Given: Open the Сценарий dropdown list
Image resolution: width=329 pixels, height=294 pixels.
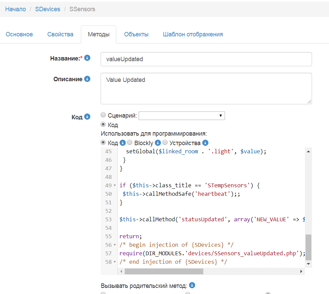Looking at the screenshot, I should [181, 116].
